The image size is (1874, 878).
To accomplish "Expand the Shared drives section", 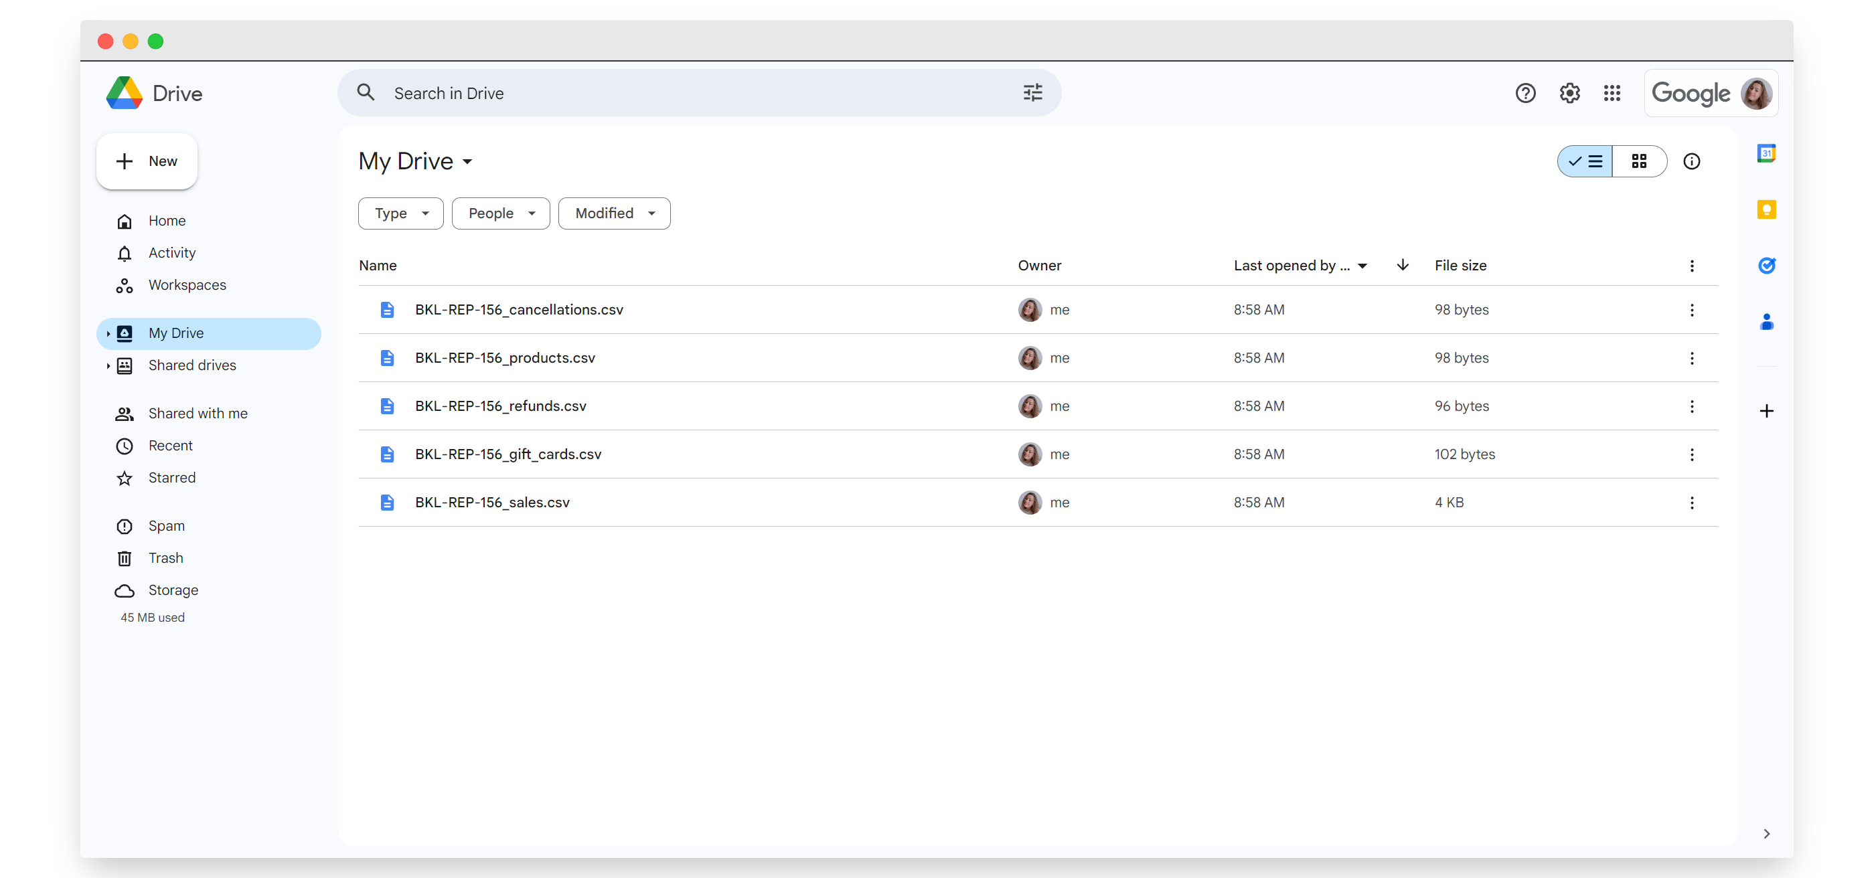I will pos(108,366).
